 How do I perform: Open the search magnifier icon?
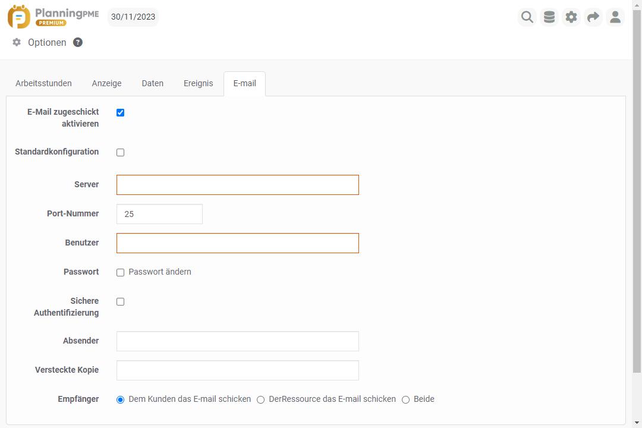point(527,17)
